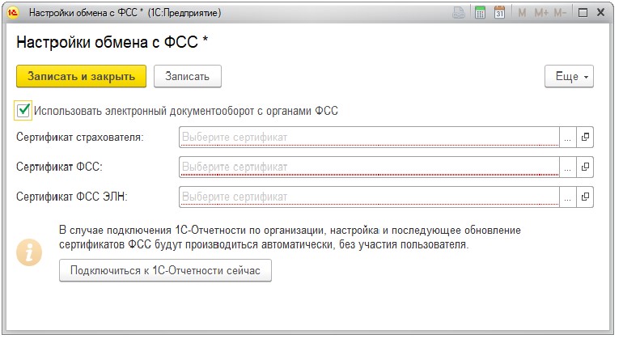Viewport: 623px width, 343px height.
Task: Open the Сертификат ФСС ЭЛН record with open icon
Action: pos(585,197)
